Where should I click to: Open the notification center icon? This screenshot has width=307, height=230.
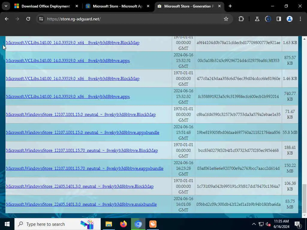pos(297,224)
